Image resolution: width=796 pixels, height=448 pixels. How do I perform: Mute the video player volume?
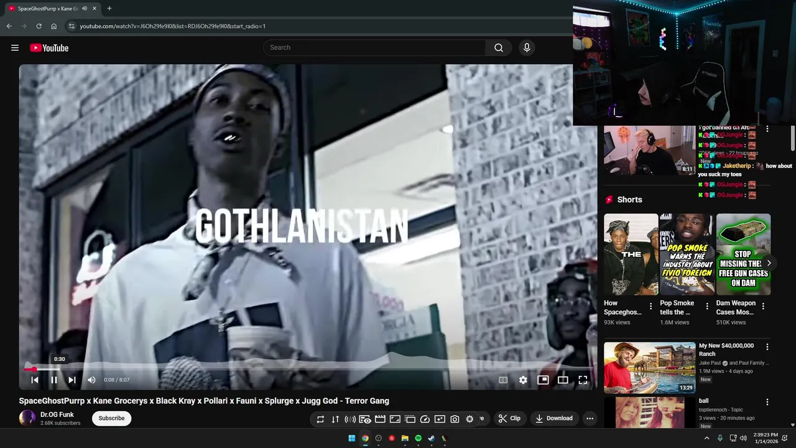pyautogui.click(x=91, y=380)
